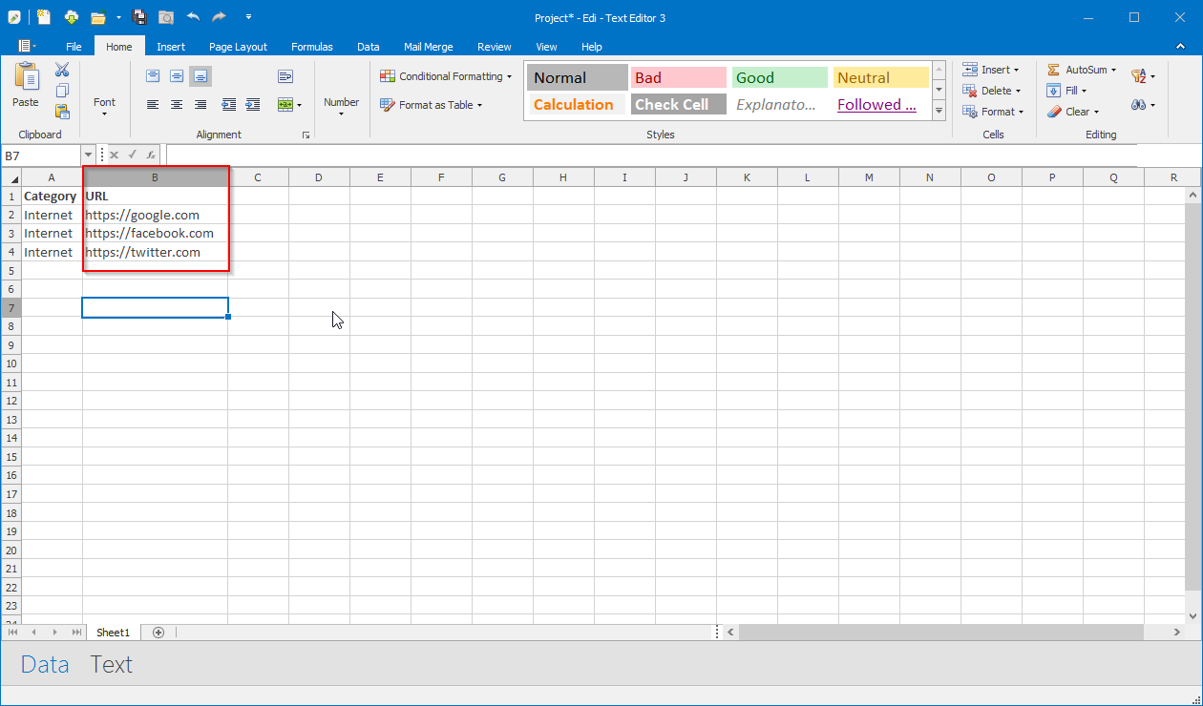Open Insert cells dropdown

[991, 70]
